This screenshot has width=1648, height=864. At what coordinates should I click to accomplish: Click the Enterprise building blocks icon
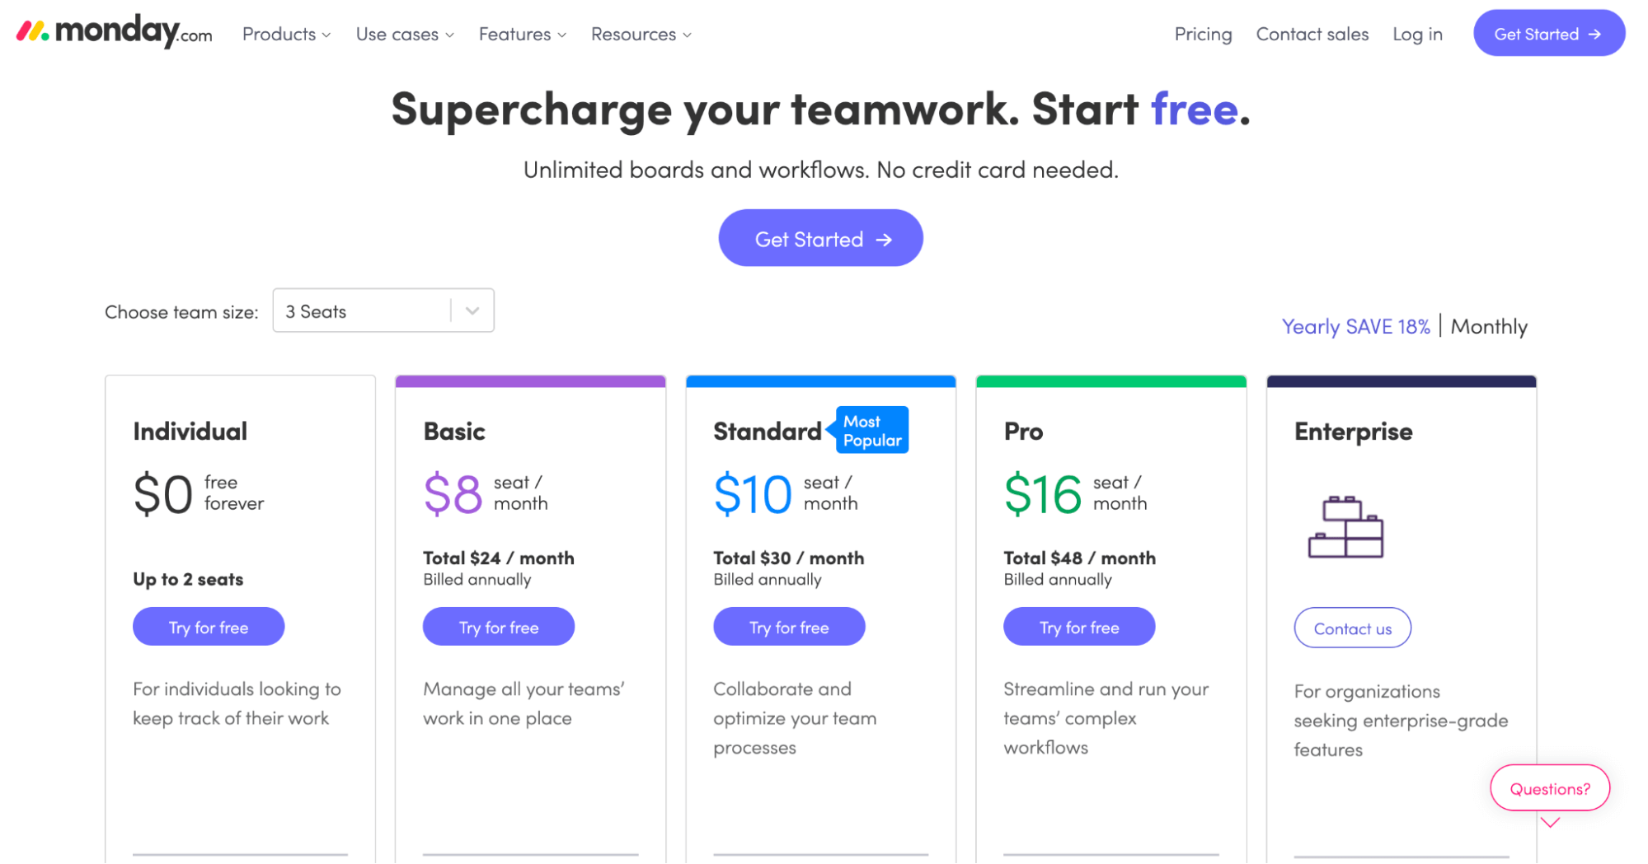1346,527
